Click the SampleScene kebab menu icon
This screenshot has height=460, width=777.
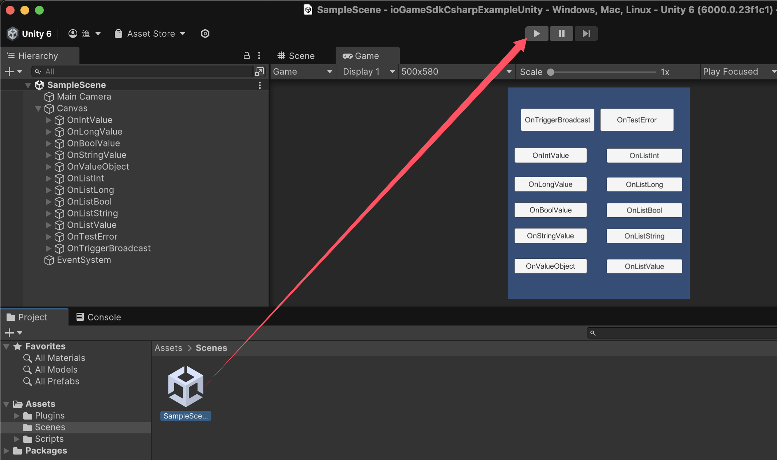(x=259, y=85)
